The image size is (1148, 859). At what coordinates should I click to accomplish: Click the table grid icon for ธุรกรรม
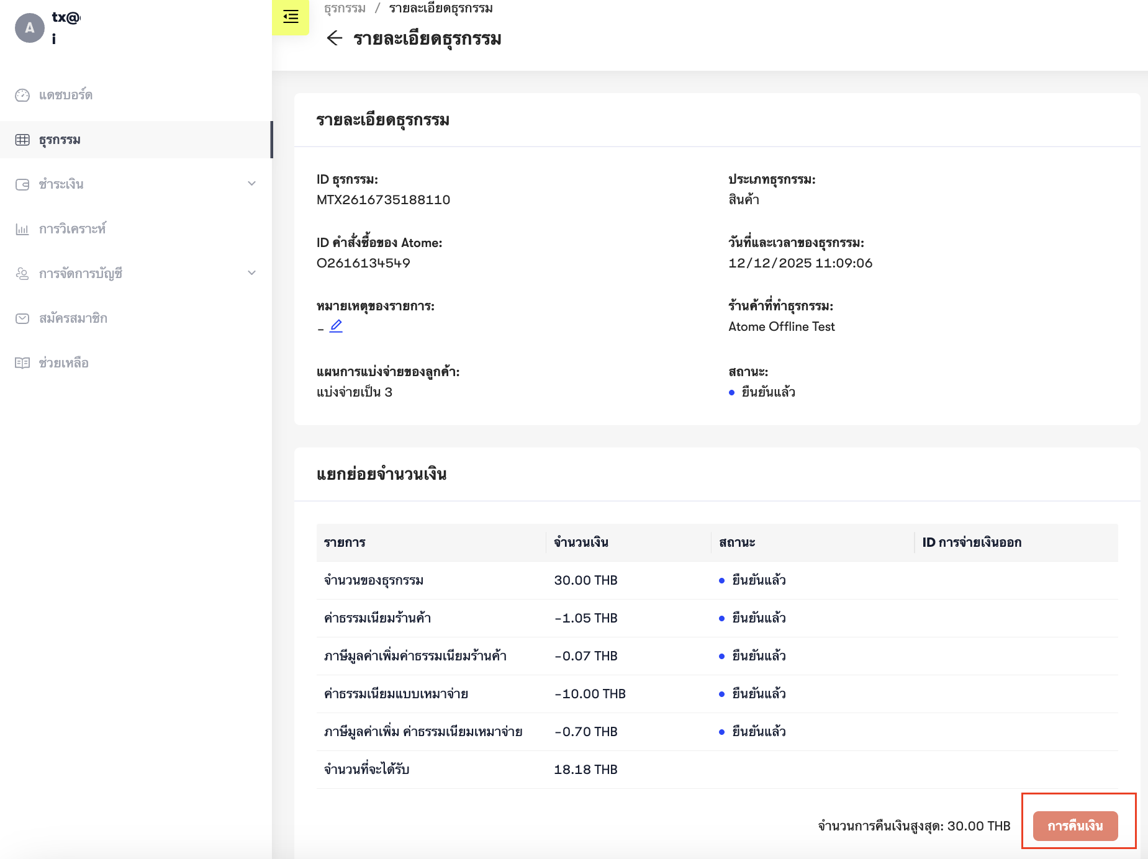click(22, 140)
